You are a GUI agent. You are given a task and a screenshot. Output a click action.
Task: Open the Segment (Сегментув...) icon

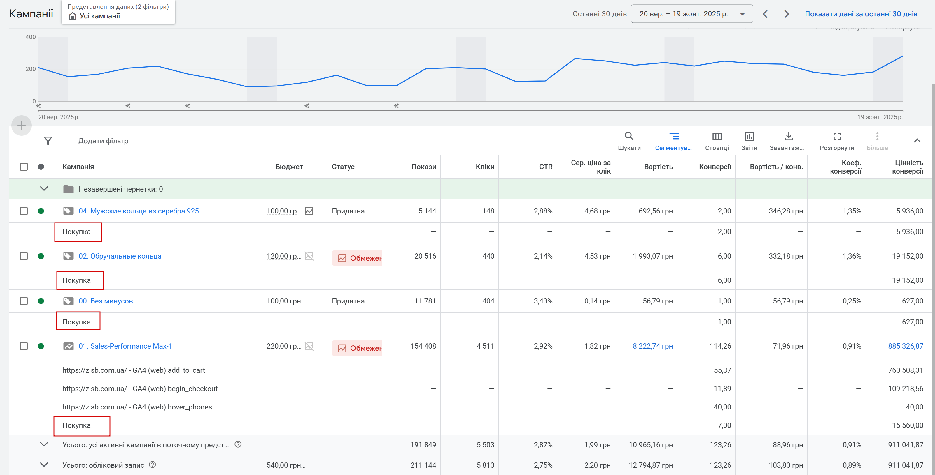tap(674, 136)
